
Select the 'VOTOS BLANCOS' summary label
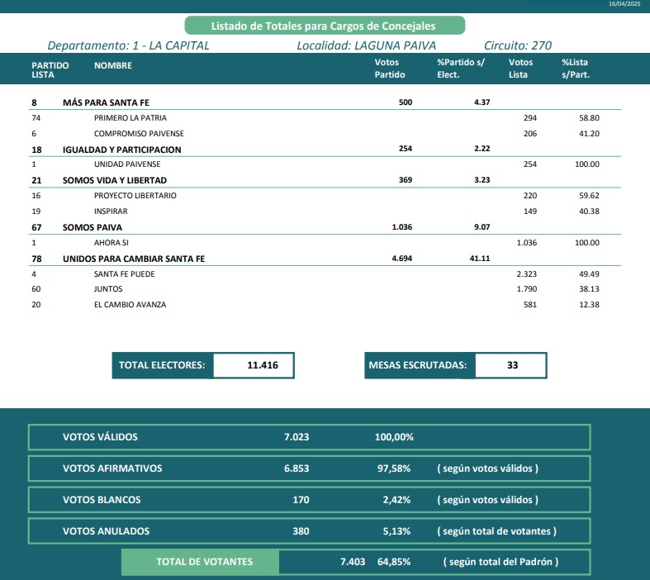coord(102,500)
